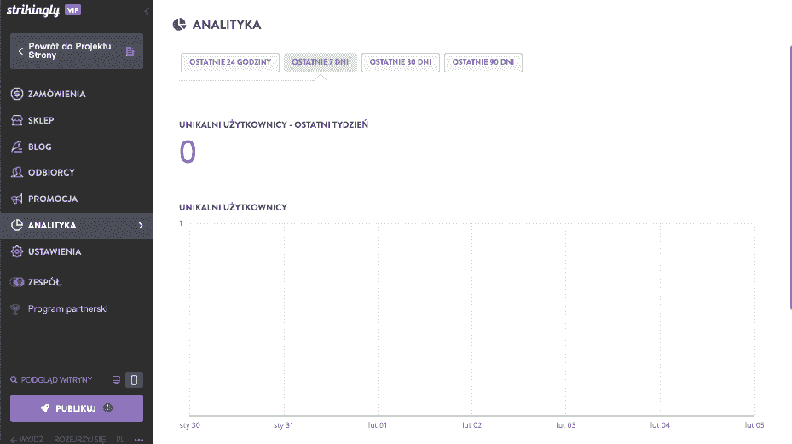The height and width of the screenshot is (444, 792).
Task: Switch preview to mobile phone icon
Action: click(135, 380)
